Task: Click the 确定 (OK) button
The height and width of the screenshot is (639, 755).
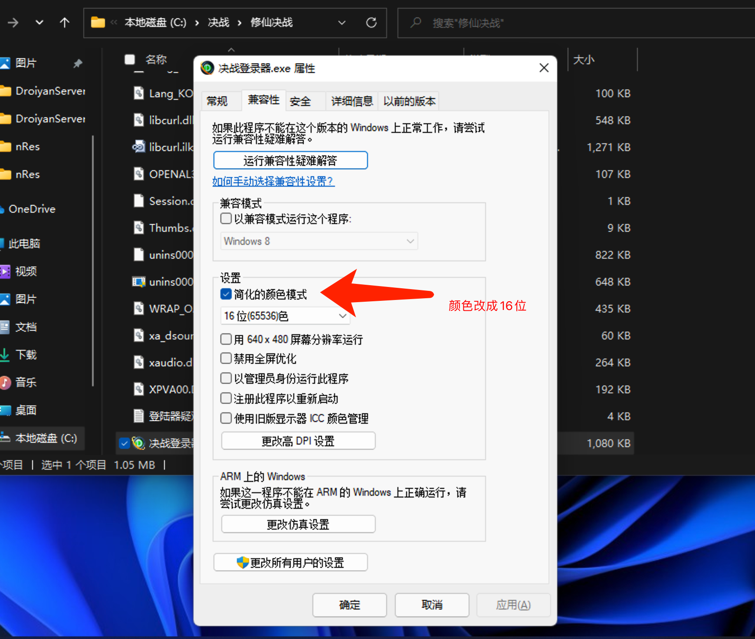Action: pyautogui.click(x=349, y=605)
